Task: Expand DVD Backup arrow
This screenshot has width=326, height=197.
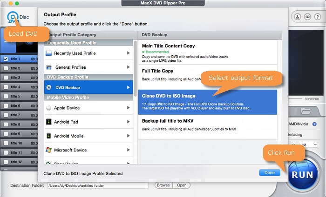Action: tap(128, 87)
